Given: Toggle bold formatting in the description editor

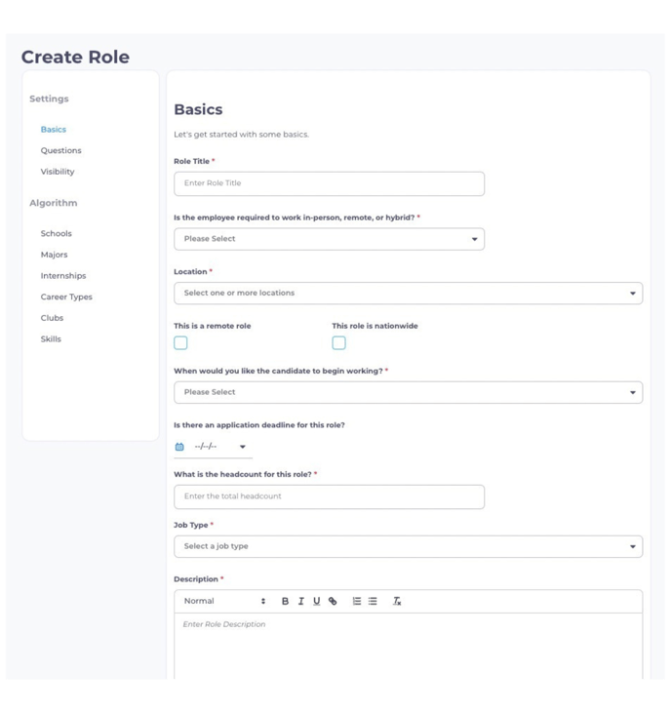Looking at the screenshot, I should click(286, 601).
